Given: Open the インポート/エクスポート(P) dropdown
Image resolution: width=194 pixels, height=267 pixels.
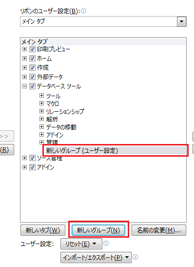Looking at the screenshot, I should (x=96, y=257).
